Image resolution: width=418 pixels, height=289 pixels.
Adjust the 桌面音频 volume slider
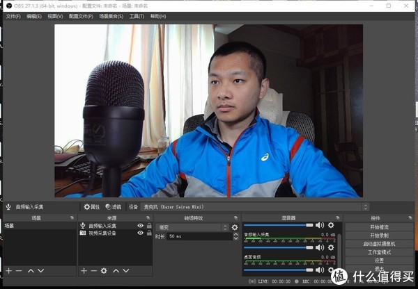[x=278, y=270]
